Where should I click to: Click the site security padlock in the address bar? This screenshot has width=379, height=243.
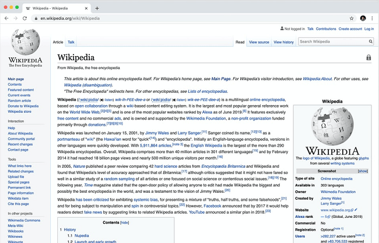click(36, 18)
